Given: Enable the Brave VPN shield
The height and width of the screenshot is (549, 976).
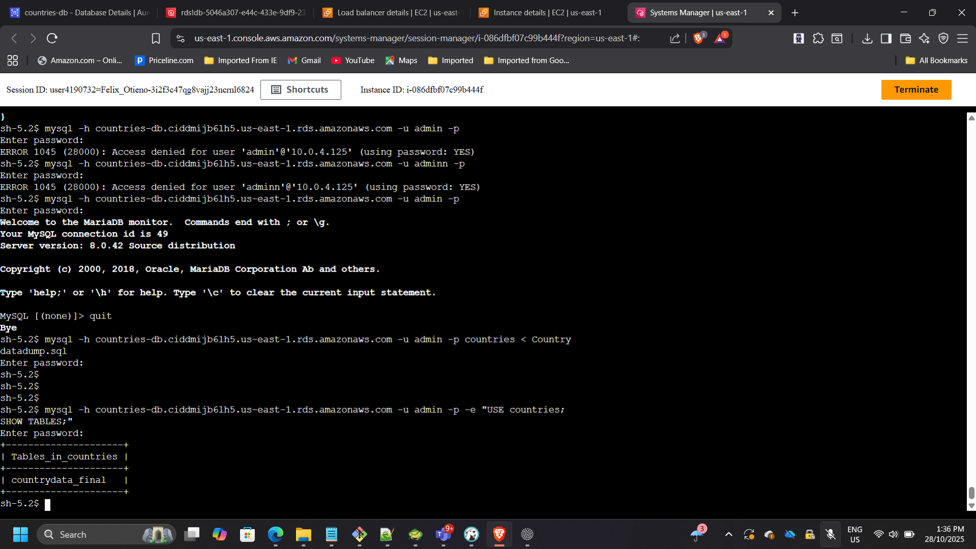Looking at the screenshot, I should (x=943, y=38).
